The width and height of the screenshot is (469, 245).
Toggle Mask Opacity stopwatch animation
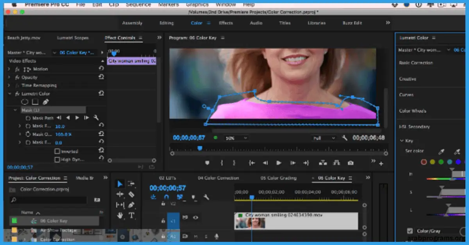point(28,134)
